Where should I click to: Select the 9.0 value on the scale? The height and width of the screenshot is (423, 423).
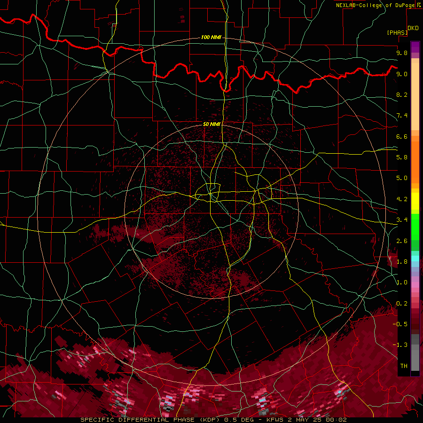click(402, 74)
